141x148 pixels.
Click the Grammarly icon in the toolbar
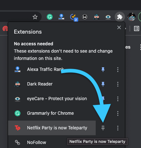coord(50,17)
